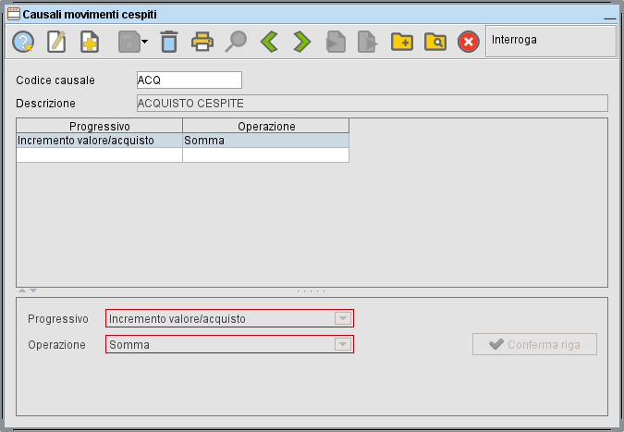Delete record using trash can icon
Image resolution: width=624 pixels, height=432 pixels.
tap(169, 42)
